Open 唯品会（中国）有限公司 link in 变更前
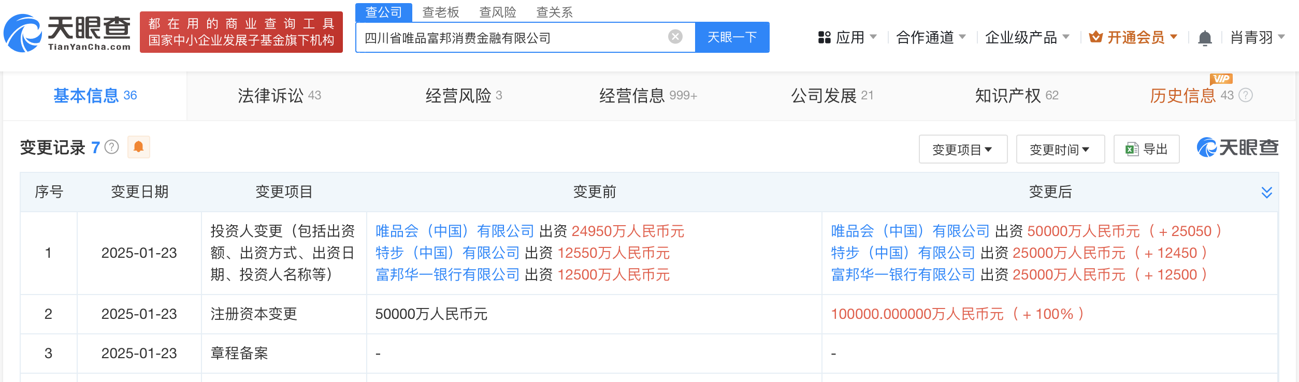The width and height of the screenshot is (1299, 382). (455, 231)
